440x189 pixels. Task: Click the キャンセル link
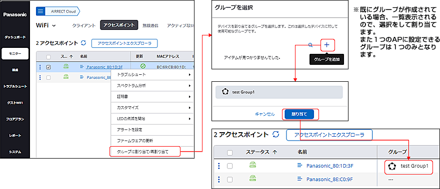coord(264,114)
